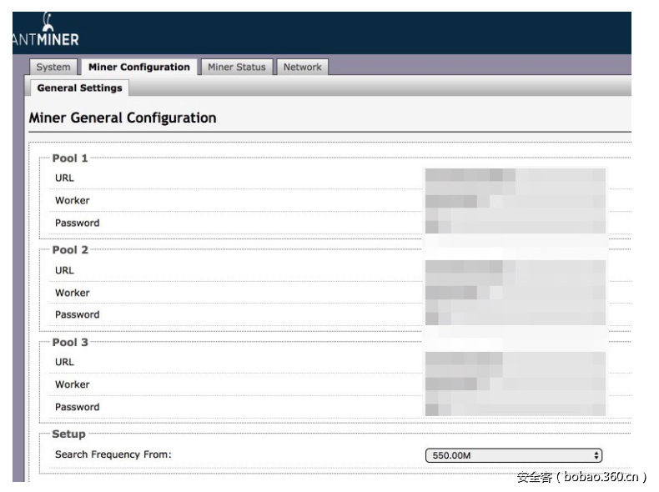
Task: Focus the Pool 2 Worker field
Action: (515, 293)
